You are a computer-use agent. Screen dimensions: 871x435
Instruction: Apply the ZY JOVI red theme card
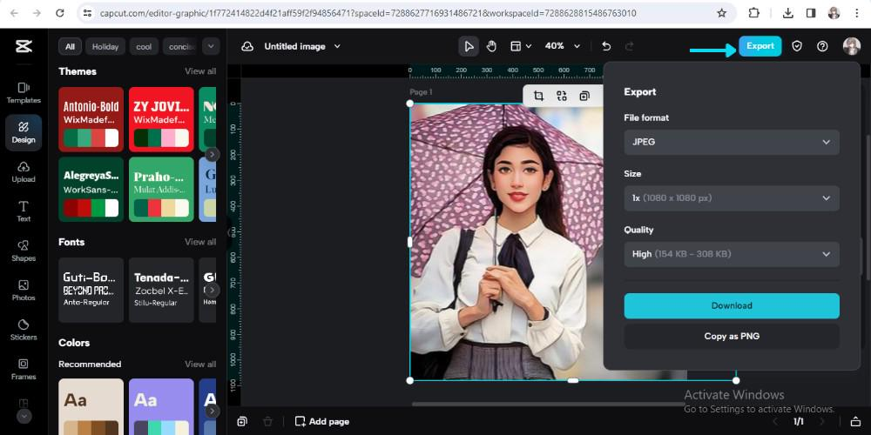coord(161,119)
